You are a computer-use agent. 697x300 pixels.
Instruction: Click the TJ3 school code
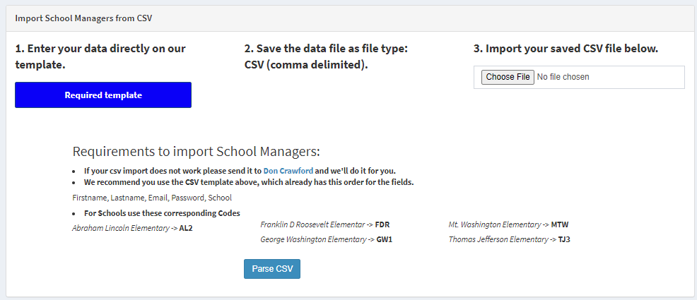(563, 239)
